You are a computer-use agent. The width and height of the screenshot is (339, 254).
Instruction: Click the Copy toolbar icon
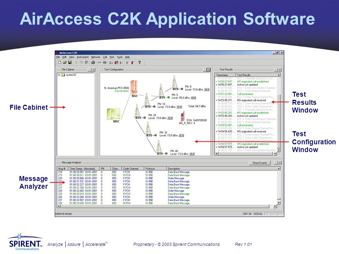[x=81, y=63]
